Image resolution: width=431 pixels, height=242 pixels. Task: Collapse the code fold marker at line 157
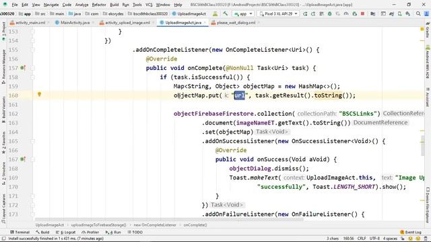[33, 68]
